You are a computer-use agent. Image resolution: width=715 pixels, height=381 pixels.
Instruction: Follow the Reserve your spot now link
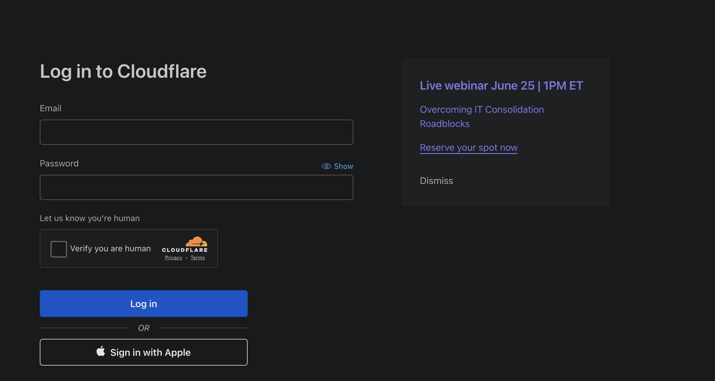pyautogui.click(x=469, y=147)
